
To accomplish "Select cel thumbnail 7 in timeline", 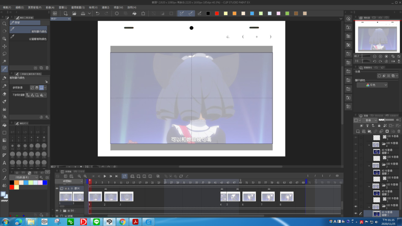I will coord(268,197).
